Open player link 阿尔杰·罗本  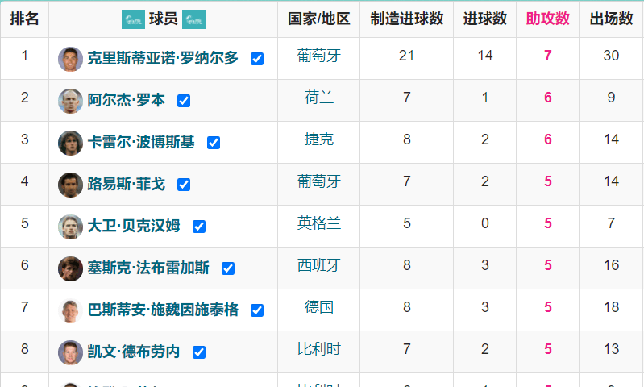pos(126,100)
